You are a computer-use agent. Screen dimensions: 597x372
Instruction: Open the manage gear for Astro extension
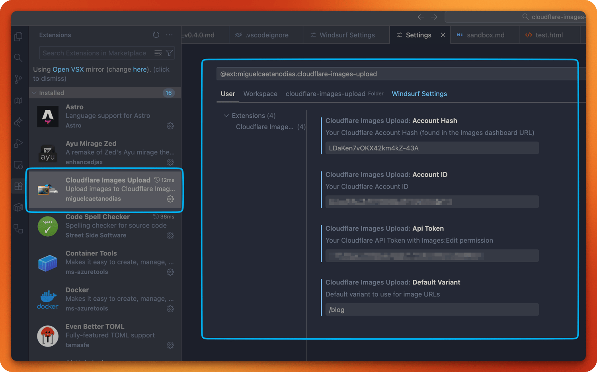(170, 126)
